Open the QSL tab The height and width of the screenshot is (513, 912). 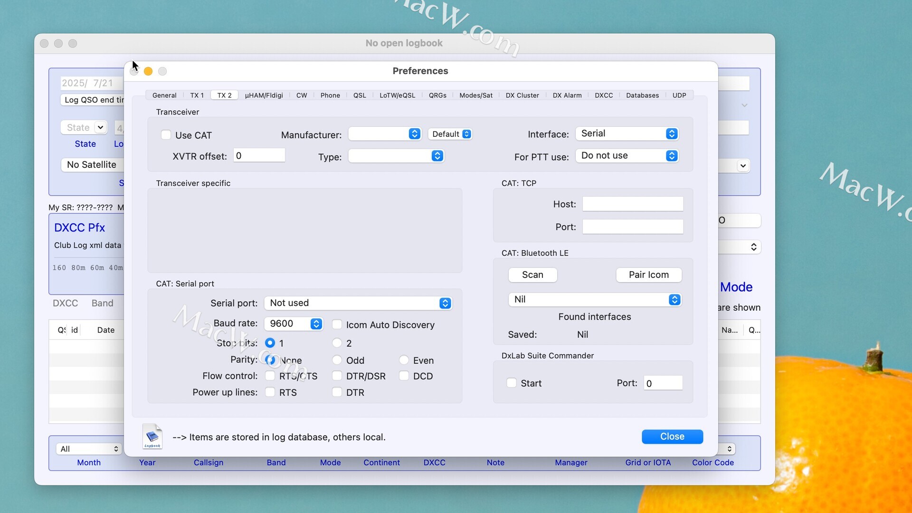360,95
